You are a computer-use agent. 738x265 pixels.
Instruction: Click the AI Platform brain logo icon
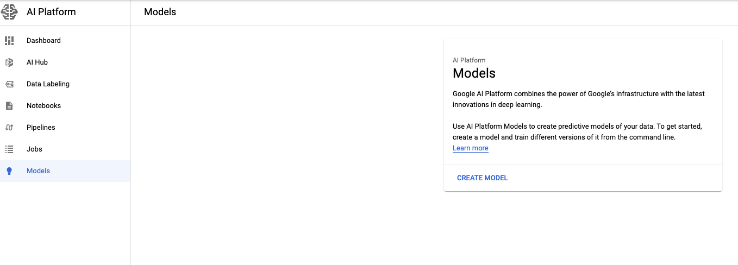point(10,12)
